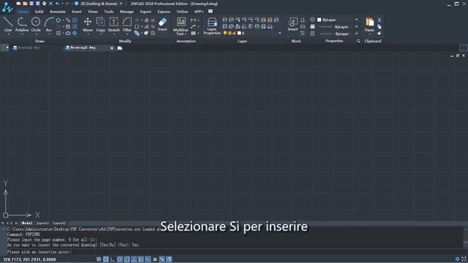Click the Save icon in quick access toolbar
The height and width of the screenshot is (263, 468).
tap(31, 4)
